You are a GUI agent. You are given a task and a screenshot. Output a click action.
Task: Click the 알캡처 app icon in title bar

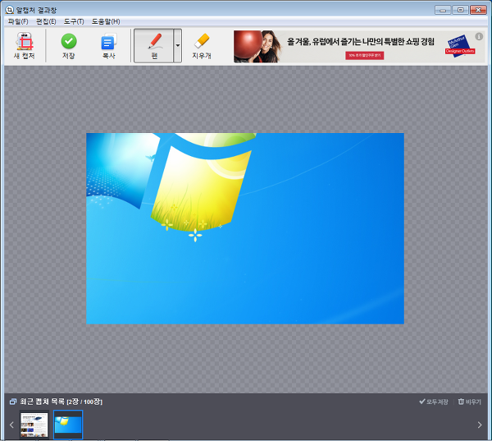tap(9, 10)
